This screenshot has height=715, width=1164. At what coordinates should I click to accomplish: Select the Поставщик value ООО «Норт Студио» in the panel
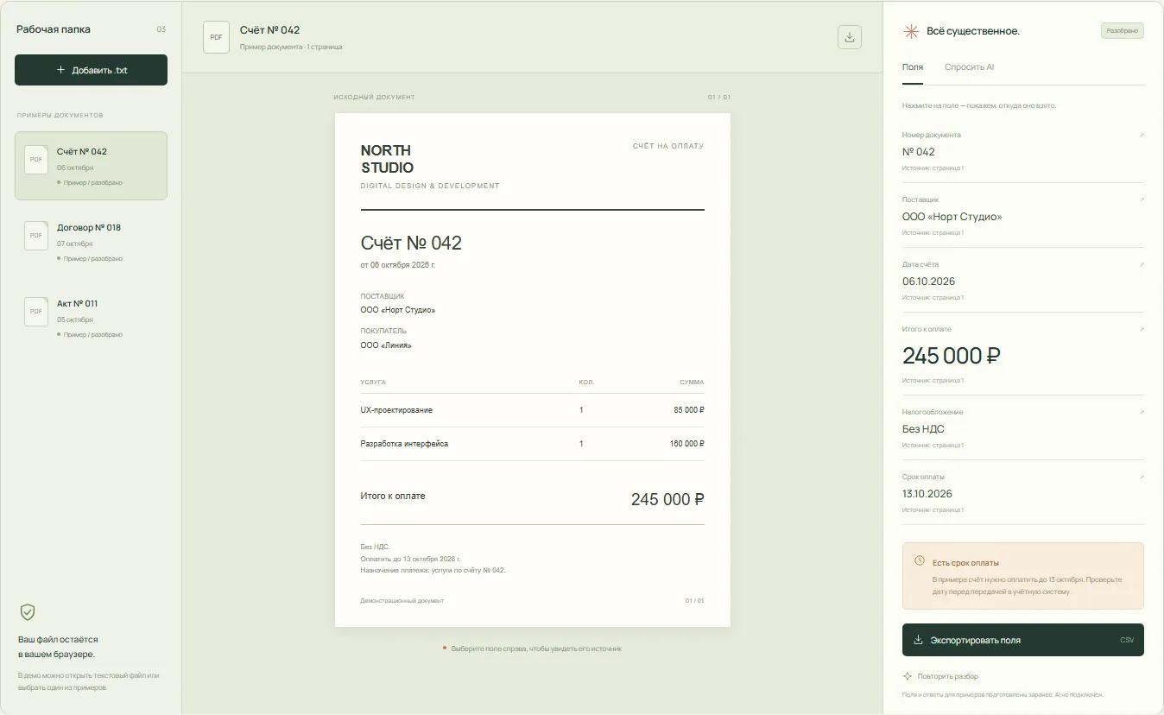(952, 217)
